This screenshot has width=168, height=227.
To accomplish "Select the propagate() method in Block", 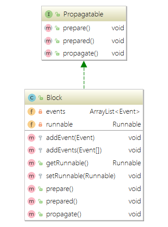I will 84,214.
